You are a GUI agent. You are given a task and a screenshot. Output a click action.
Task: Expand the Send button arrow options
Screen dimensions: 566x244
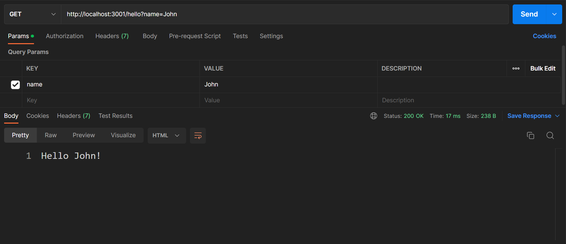click(554, 14)
